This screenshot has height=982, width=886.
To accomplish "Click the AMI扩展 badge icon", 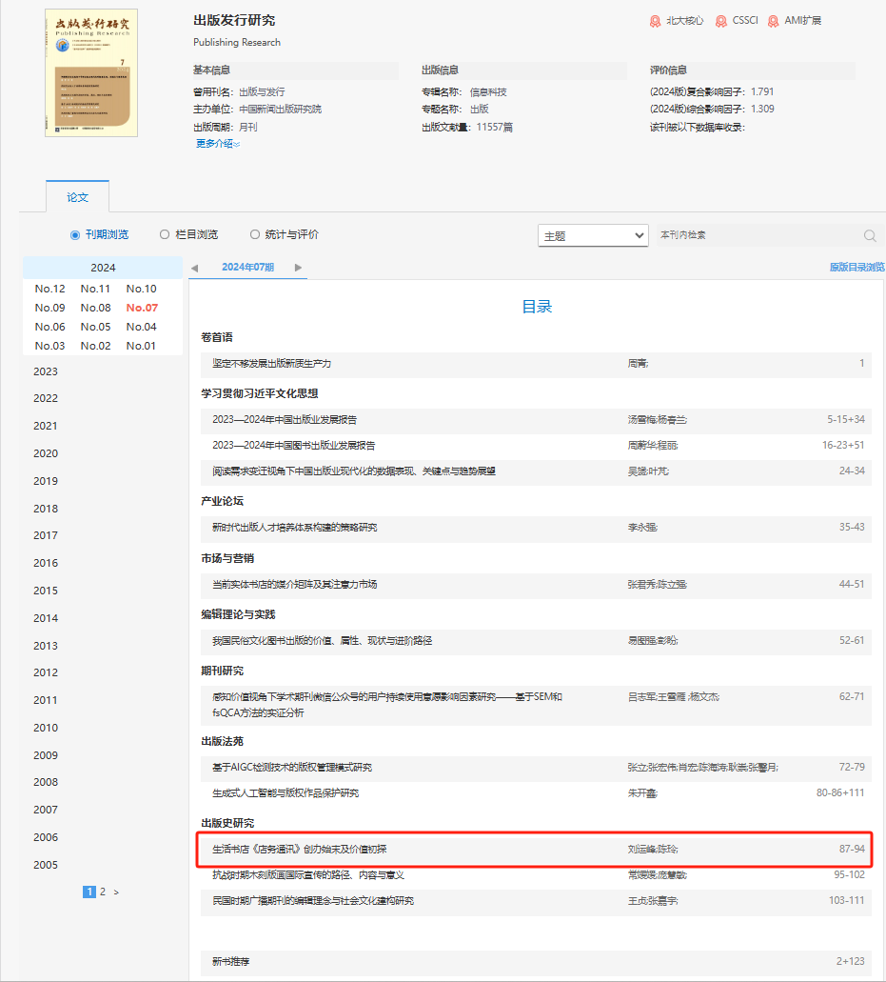I will [x=774, y=21].
